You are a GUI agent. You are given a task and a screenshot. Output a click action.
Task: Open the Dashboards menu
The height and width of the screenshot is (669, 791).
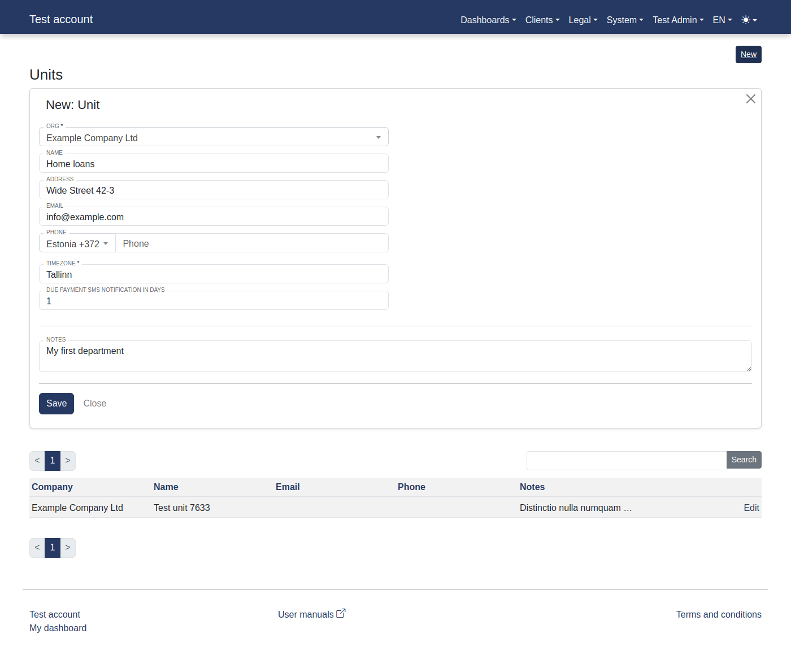click(x=487, y=20)
